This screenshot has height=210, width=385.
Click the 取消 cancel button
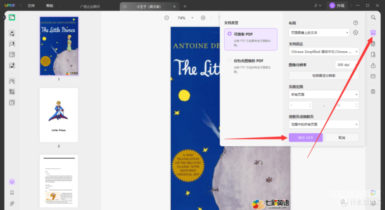click(x=341, y=138)
